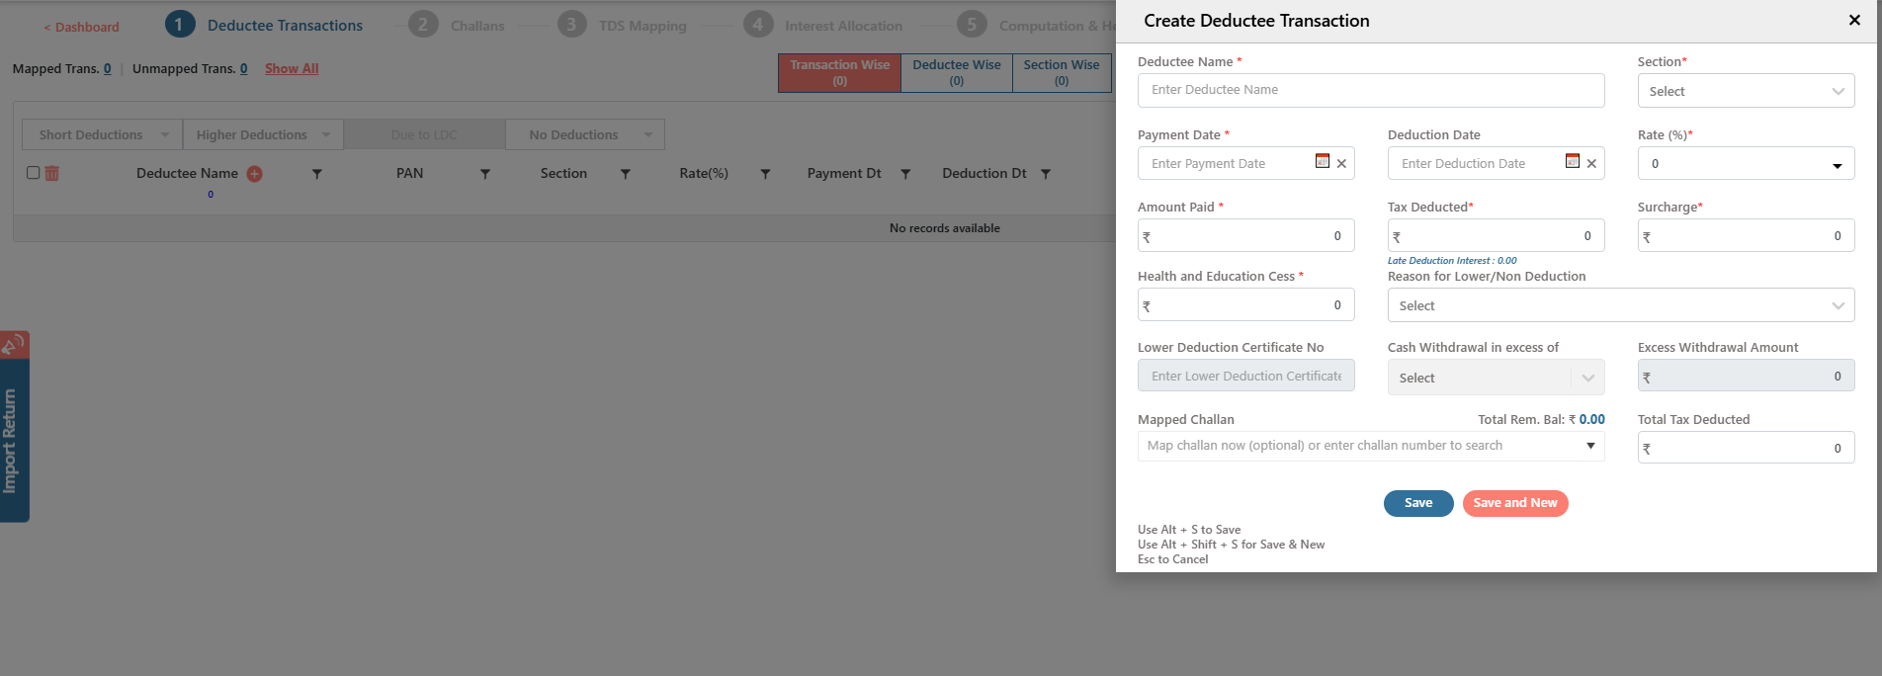1882x676 pixels.
Task: Click the Excess Withdrawal Amount field
Action: [x=1746, y=376]
